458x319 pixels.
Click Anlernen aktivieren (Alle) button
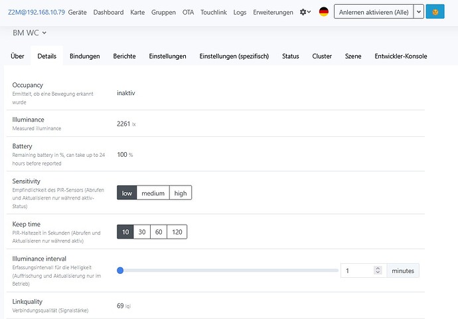[x=374, y=12]
